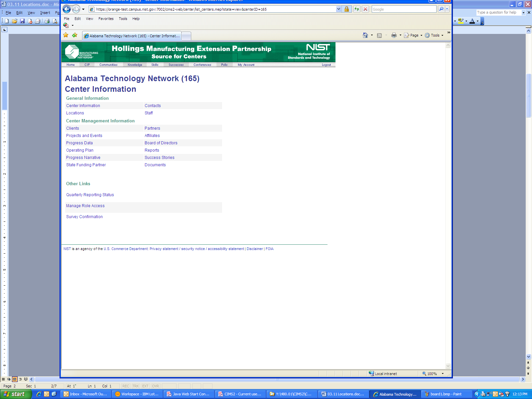Click the URL address bar field
The image size is (532, 399).
point(215,9)
